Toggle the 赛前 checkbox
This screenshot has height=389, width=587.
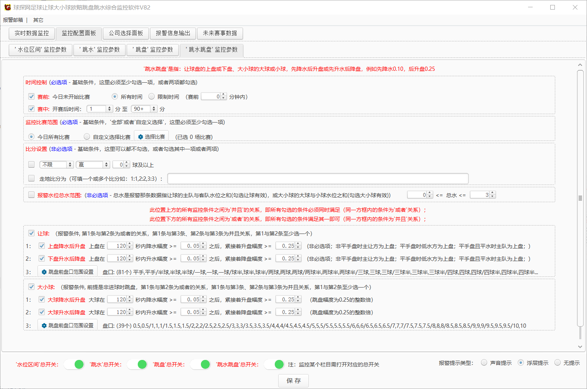(31, 96)
